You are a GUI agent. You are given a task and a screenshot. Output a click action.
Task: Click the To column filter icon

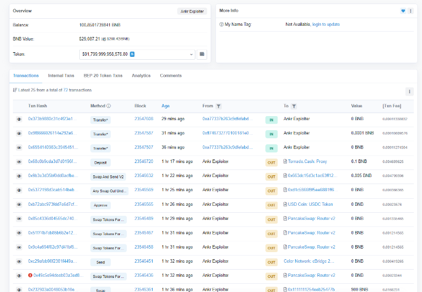(294, 106)
